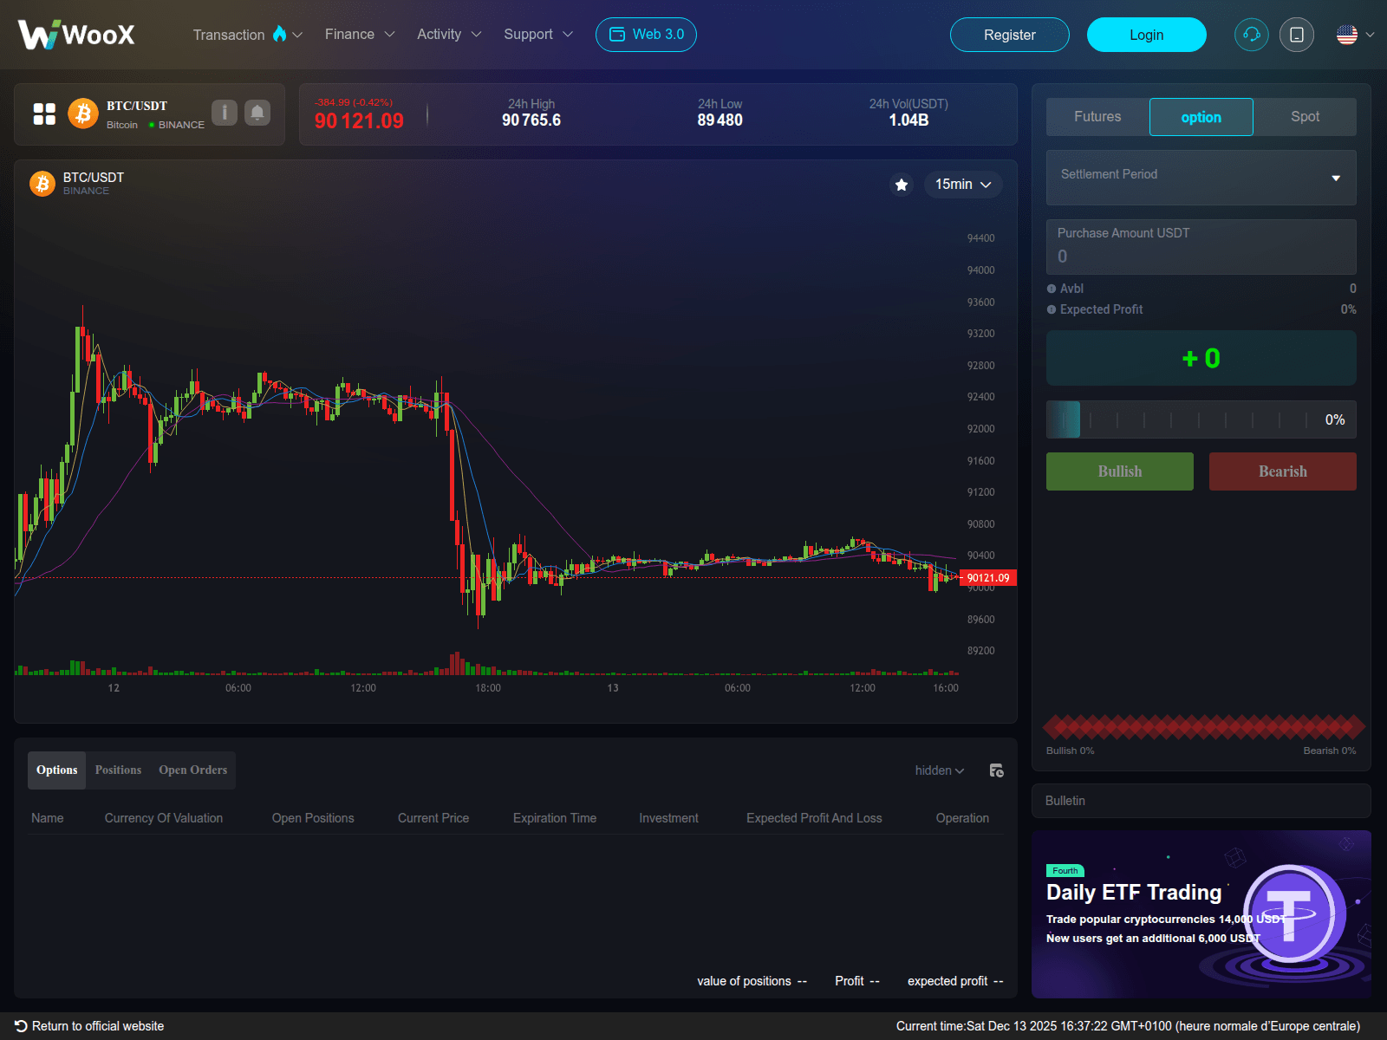Expand the Activity menu
Screen dimensions: 1387x1040
click(x=449, y=35)
